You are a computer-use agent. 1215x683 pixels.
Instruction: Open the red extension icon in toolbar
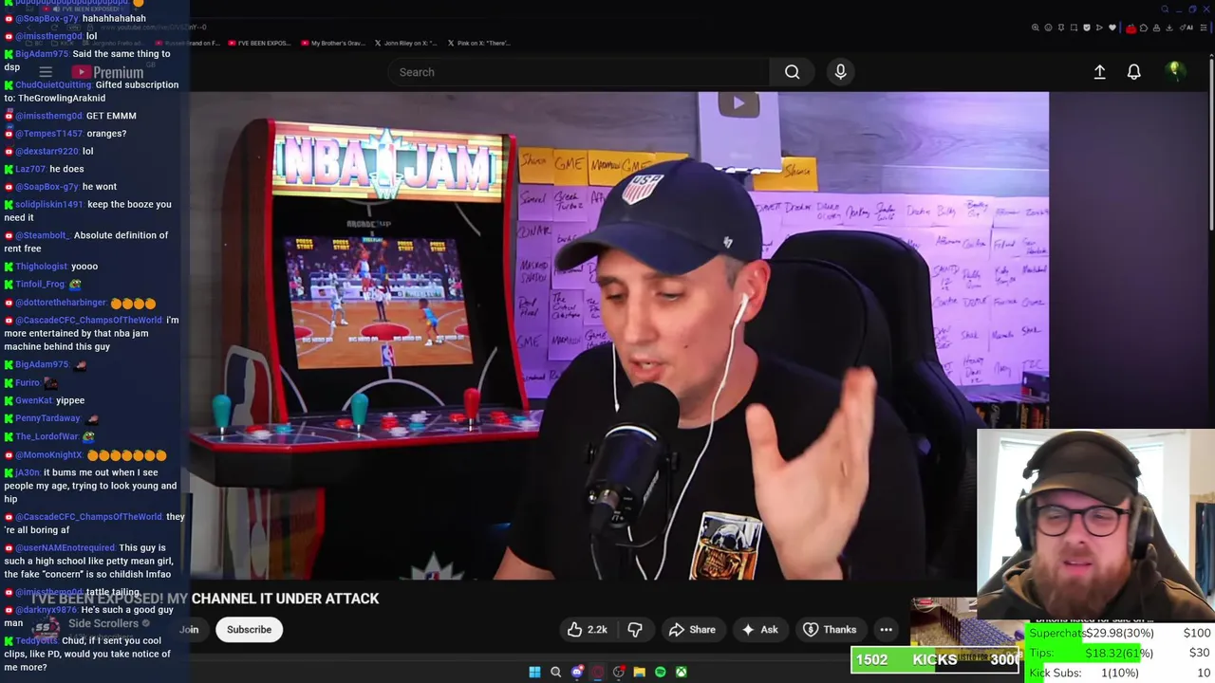[1131, 28]
